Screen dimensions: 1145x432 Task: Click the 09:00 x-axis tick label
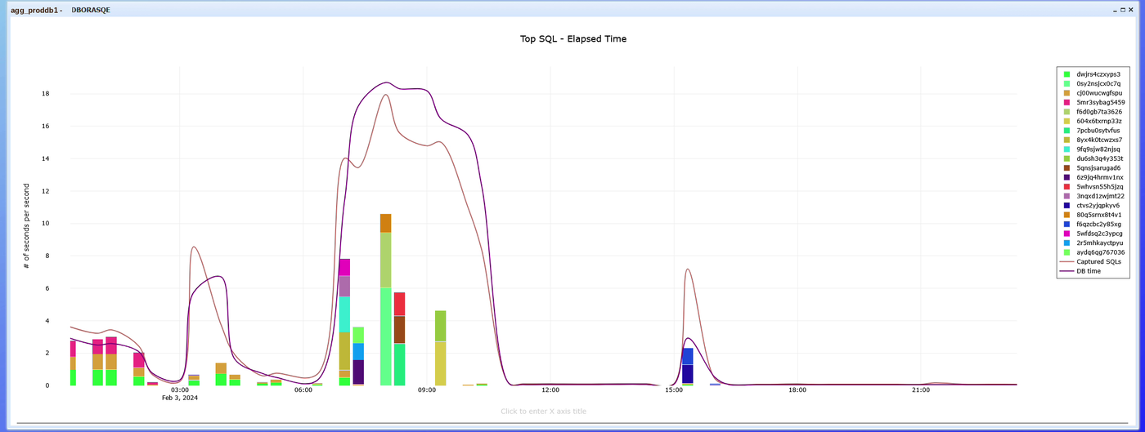pos(427,390)
